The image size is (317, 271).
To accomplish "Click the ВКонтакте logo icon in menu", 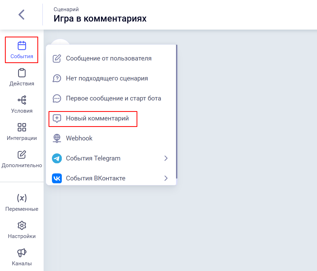I will click(x=57, y=178).
